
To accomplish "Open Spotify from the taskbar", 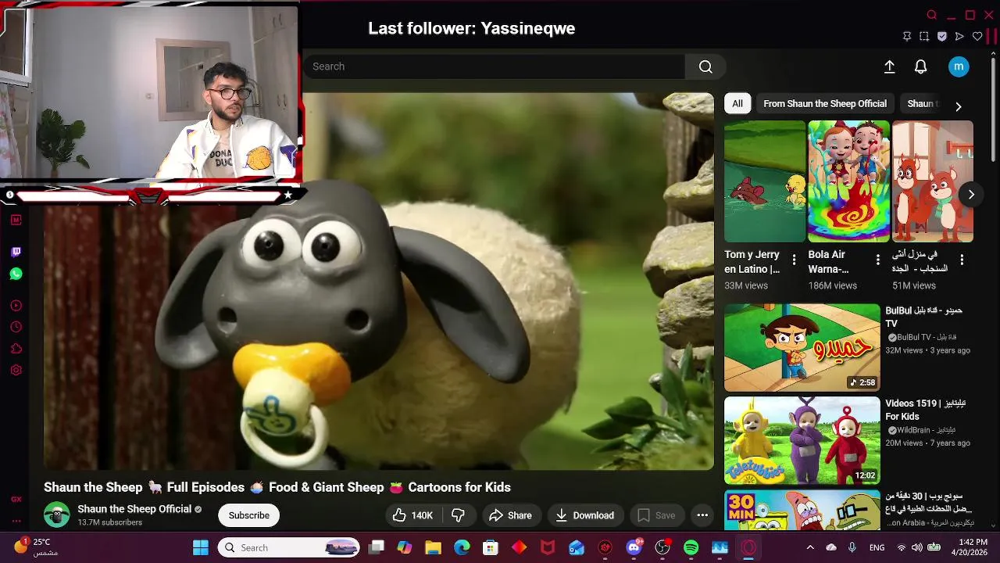I will (x=691, y=547).
